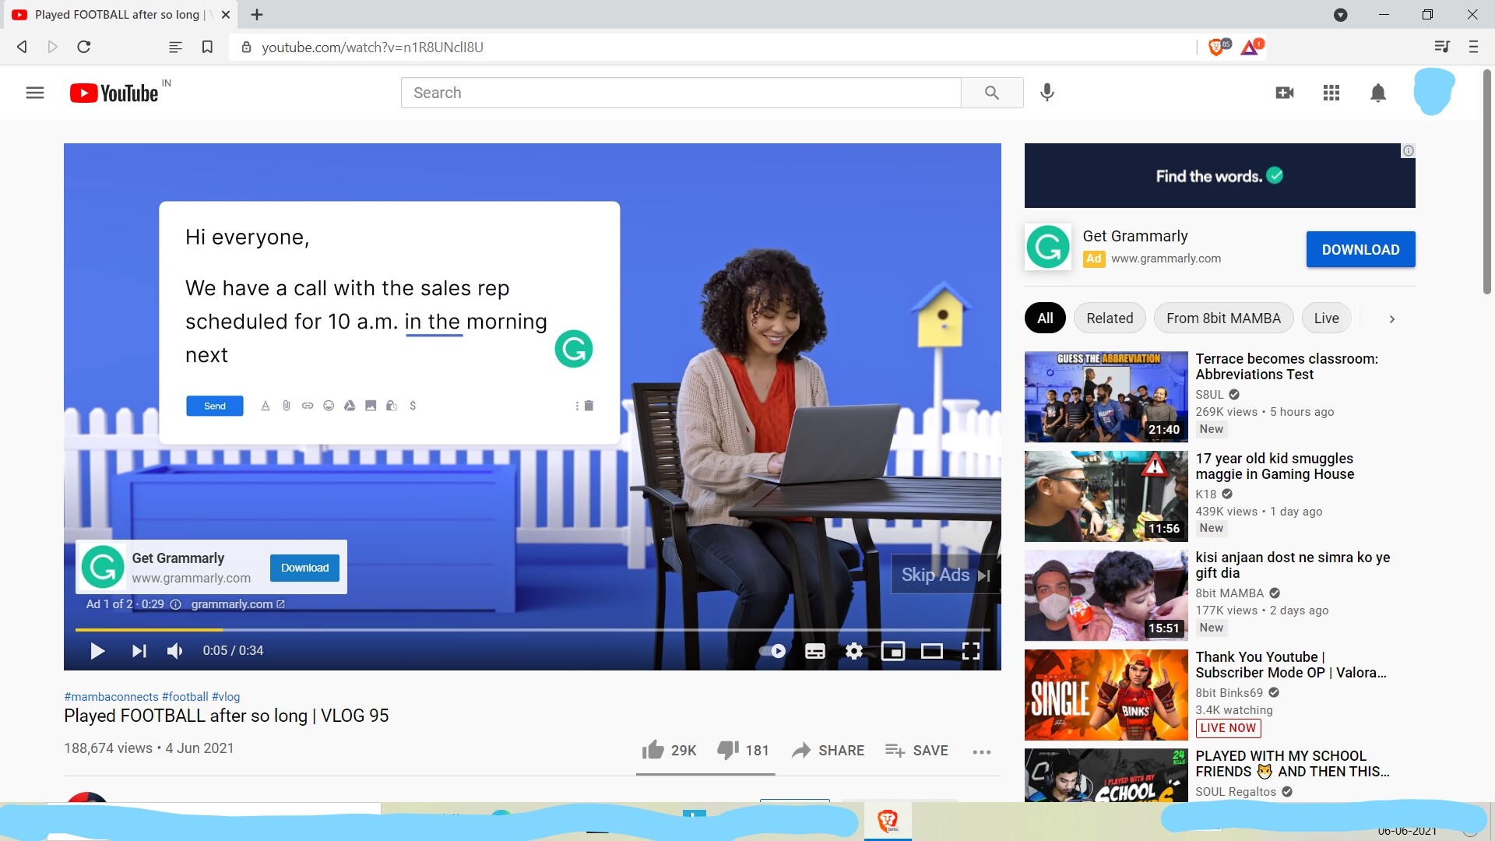This screenshot has height=841, width=1495.
Task: Select the From 8bit MAMBA chip
Action: [1222, 318]
